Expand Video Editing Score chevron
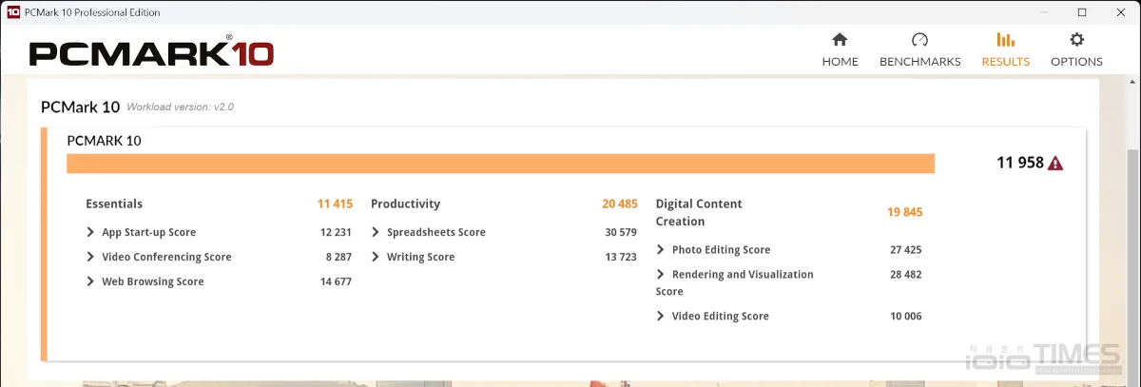Viewport: 1141px width, 387px height. (x=661, y=316)
